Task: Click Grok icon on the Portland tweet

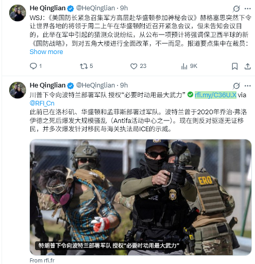Action: click(x=236, y=86)
